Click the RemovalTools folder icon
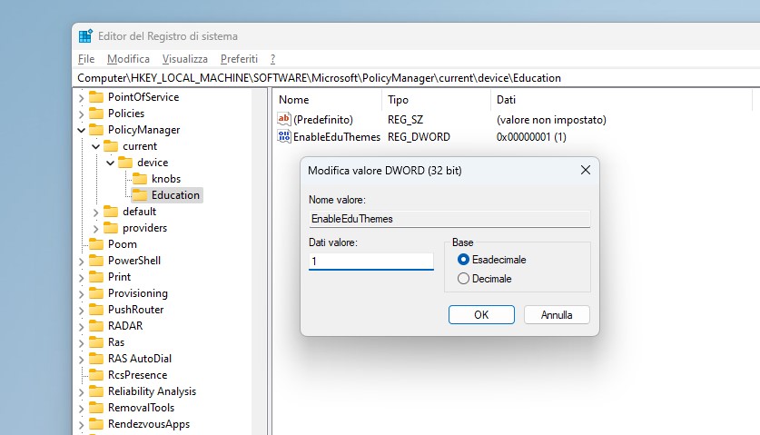Viewport: 760px width, 435px height. [96, 408]
